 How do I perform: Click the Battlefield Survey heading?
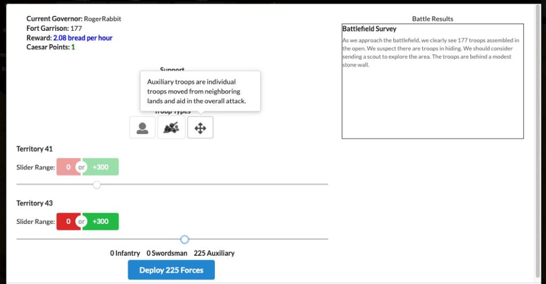click(369, 29)
